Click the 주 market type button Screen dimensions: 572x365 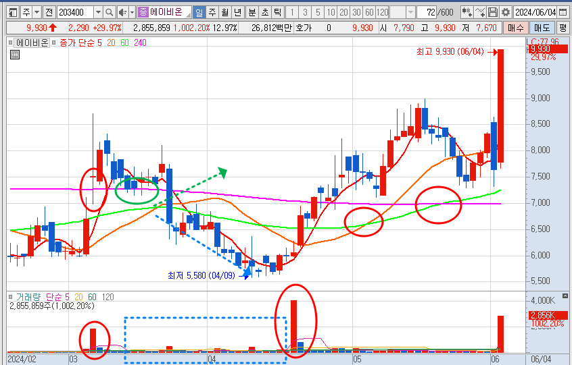click(x=26, y=12)
